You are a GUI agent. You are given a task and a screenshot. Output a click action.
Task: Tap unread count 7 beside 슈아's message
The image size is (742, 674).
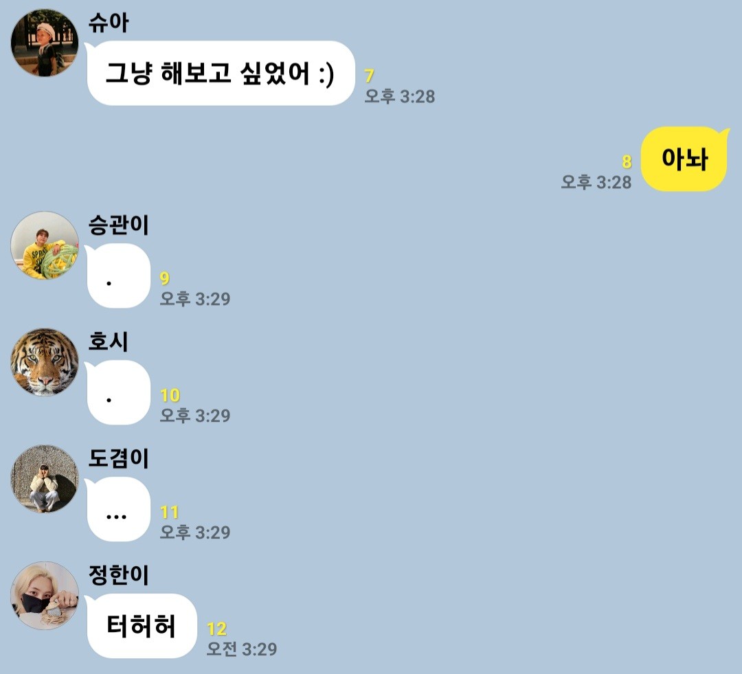coord(369,76)
